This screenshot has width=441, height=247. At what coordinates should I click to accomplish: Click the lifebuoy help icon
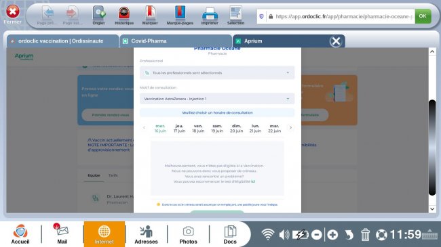[x=381, y=235]
